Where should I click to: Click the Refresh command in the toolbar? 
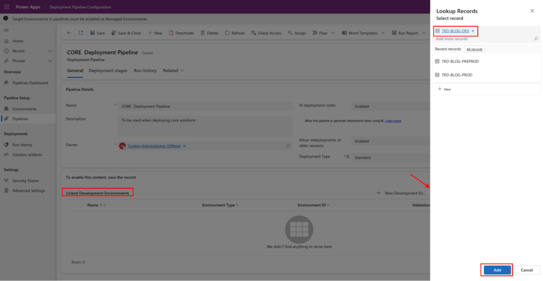pyautogui.click(x=235, y=33)
